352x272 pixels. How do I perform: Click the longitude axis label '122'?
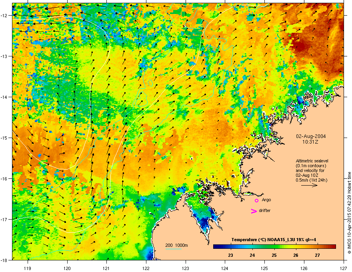pos(146,268)
